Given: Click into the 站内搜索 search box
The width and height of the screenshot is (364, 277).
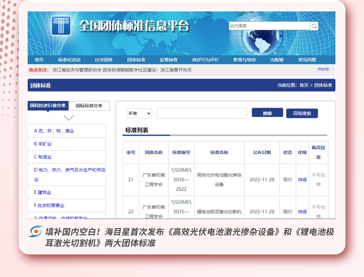Looking at the screenshot, I should [x=269, y=26].
